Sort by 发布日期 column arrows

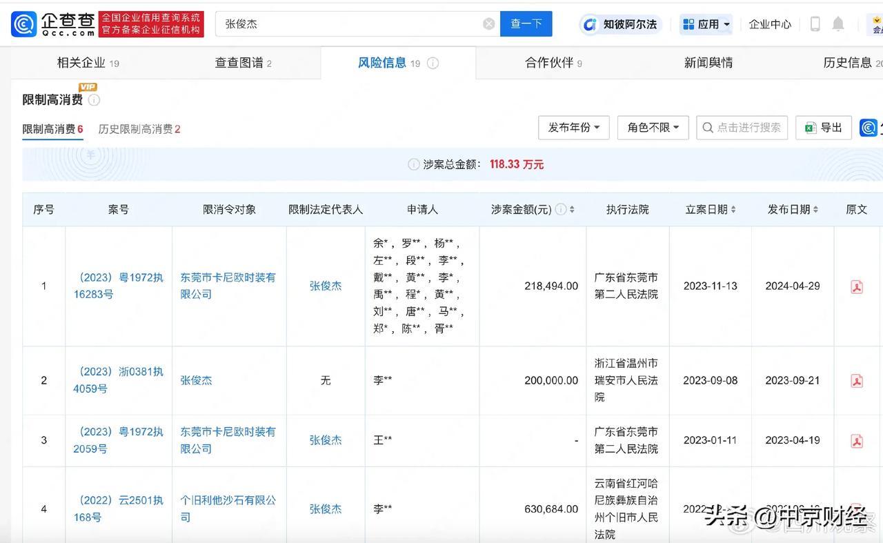pos(815,209)
